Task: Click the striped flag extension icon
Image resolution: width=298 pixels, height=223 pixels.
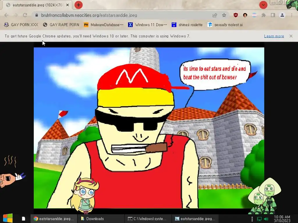Action: (x=254, y=15)
